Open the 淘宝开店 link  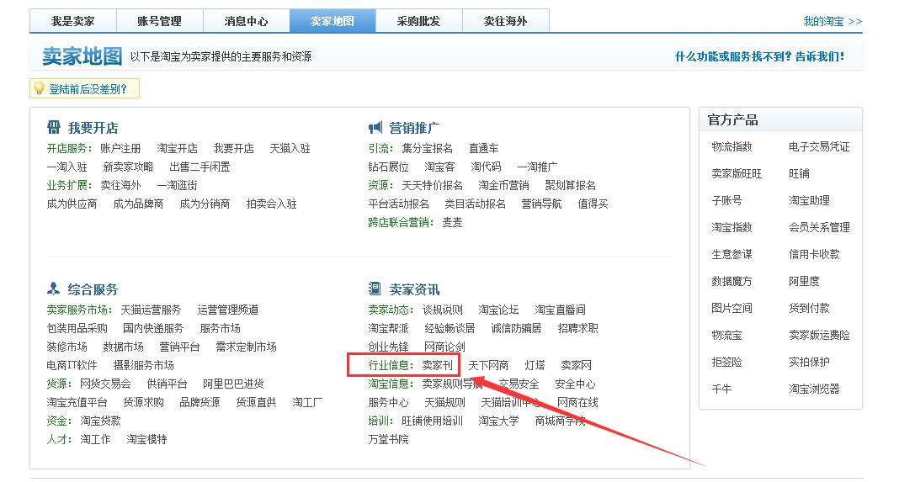pyautogui.click(x=177, y=149)
